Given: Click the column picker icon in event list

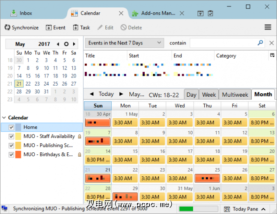Looking at the screenshot, I should tap(272, 55).
